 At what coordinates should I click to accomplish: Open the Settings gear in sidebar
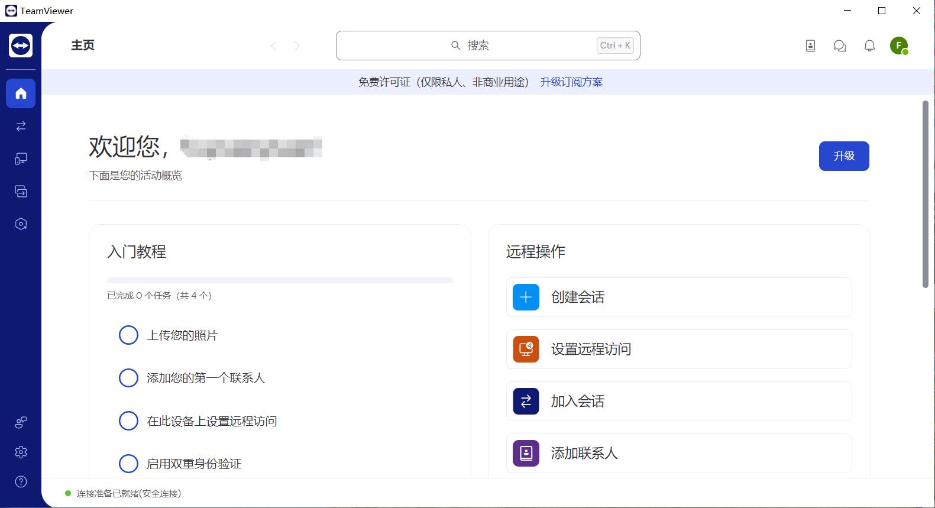pos(21,452)
